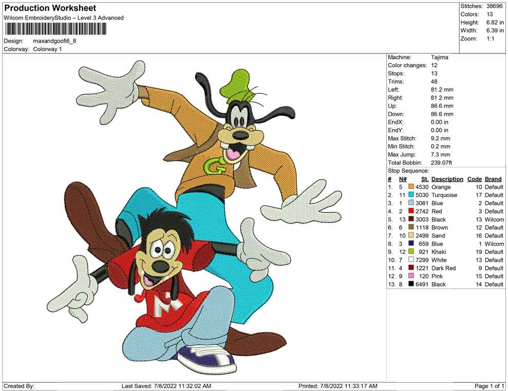Click the Orange color swatch in stop sequence
508x391 pixels.
[x=411, y=187]
